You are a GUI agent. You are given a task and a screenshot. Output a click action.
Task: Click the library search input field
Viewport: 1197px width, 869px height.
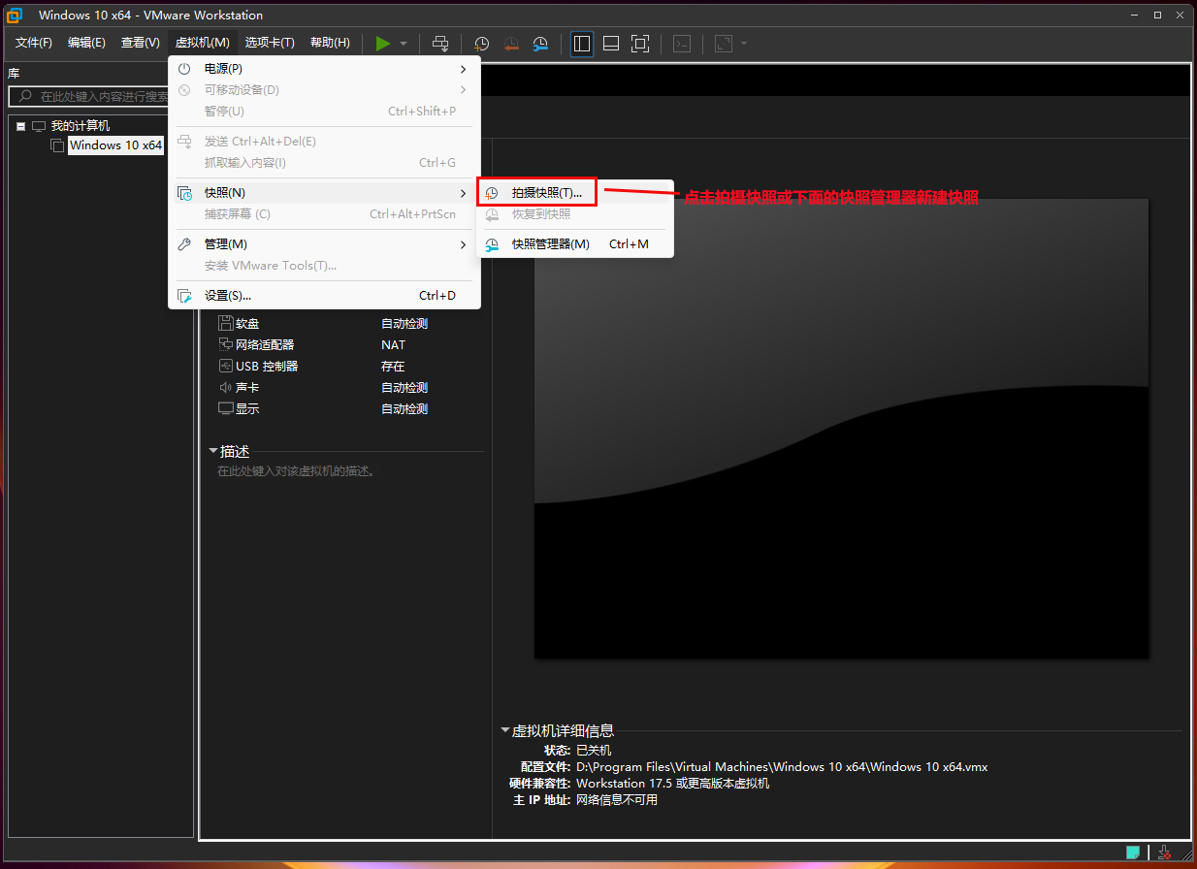102,97
